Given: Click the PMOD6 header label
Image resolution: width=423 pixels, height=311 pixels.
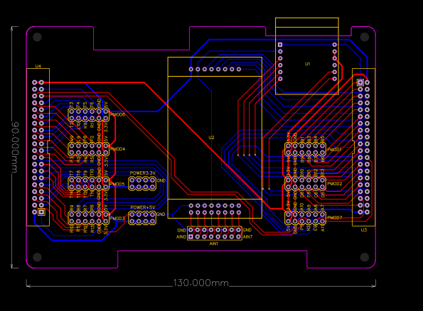Looking at the screenshot, I should click(x=117, y=114).
